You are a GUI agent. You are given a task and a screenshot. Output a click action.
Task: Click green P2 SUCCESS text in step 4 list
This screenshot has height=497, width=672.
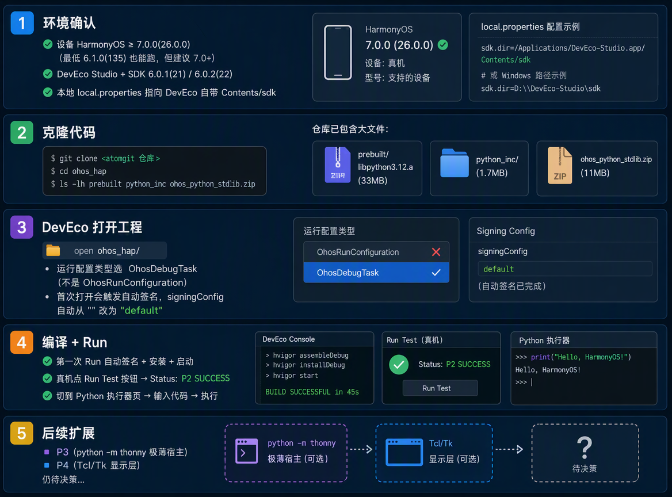click(x=206, y=379)
